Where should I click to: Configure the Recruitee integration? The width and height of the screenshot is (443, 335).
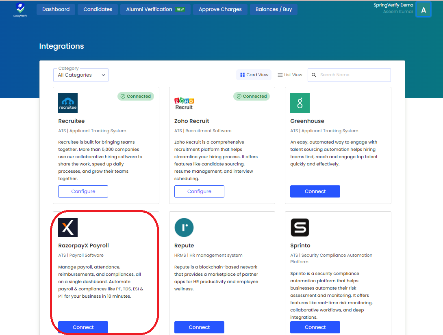(83, 191)
